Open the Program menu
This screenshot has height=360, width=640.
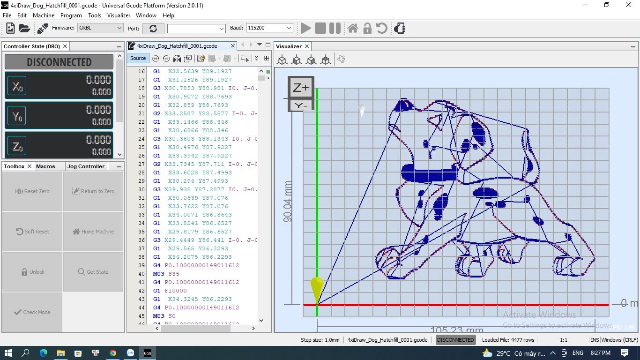click(x=71, y=15)
